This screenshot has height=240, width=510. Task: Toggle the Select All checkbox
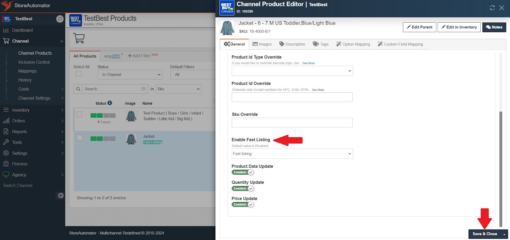pos(79,74)
